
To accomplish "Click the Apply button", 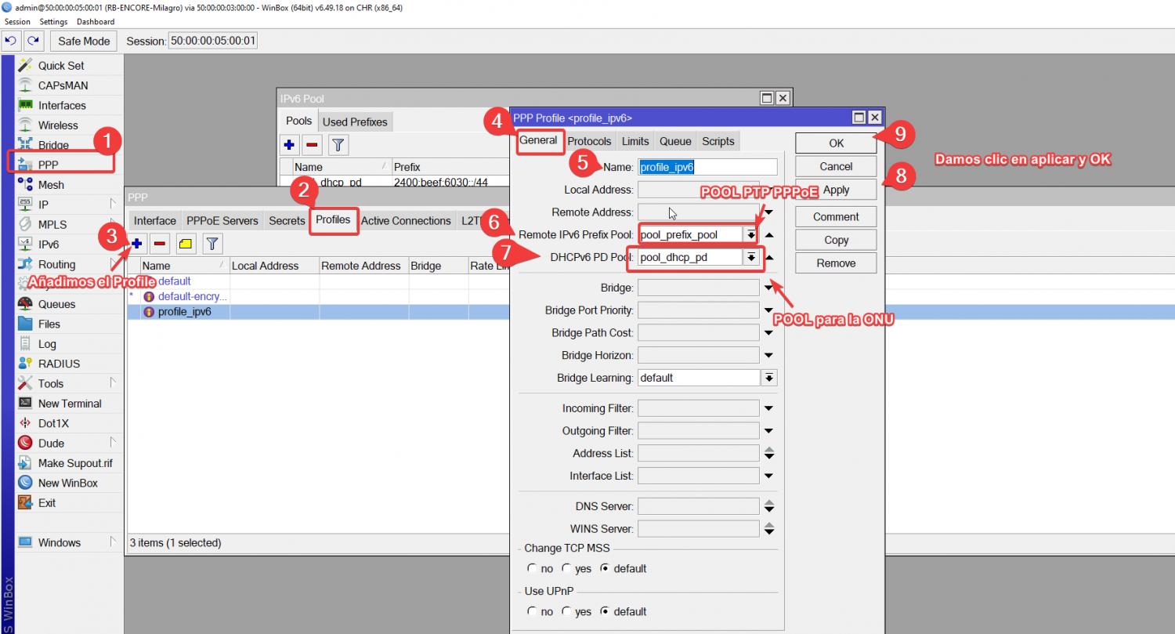I will [x=836, y=190].
